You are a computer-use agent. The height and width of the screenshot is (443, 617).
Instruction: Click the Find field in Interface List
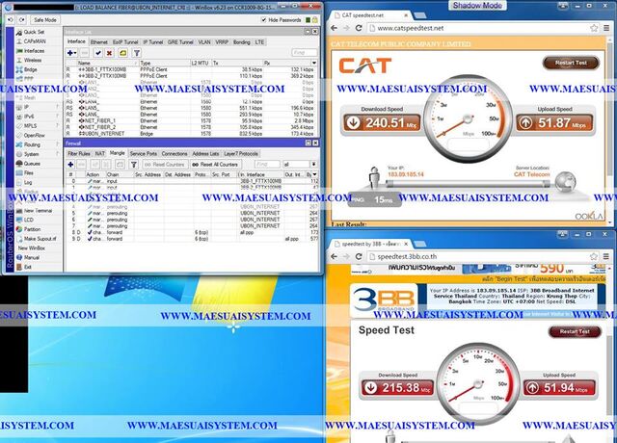click(x=305, y=53)
